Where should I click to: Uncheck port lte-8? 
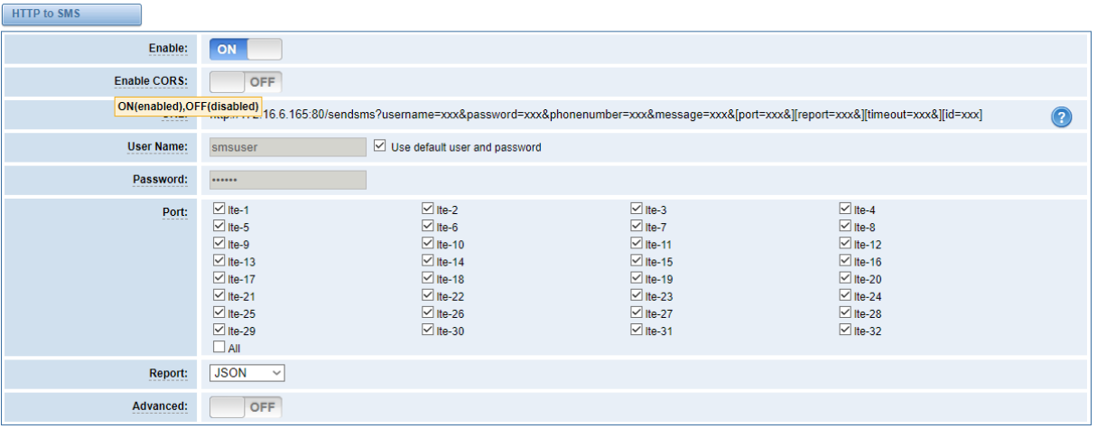tap(846, 226)
